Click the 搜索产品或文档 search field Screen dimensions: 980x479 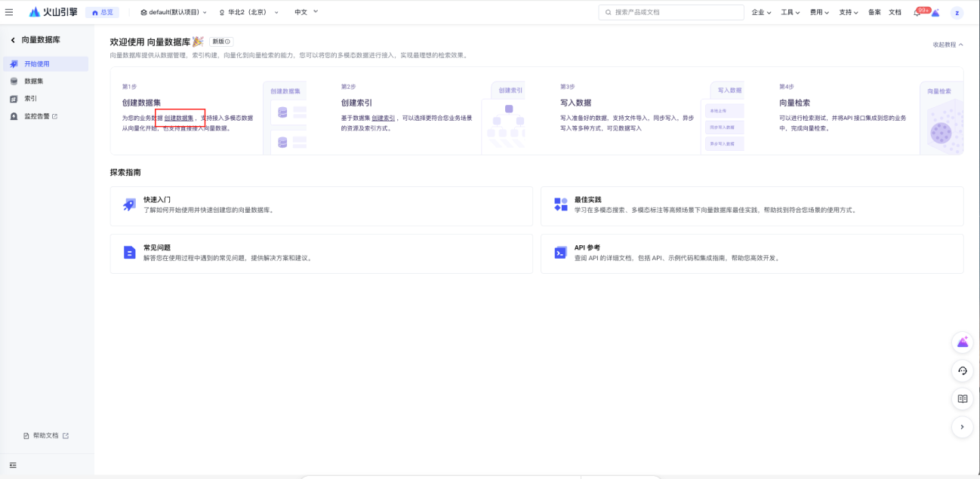[670, 13]
